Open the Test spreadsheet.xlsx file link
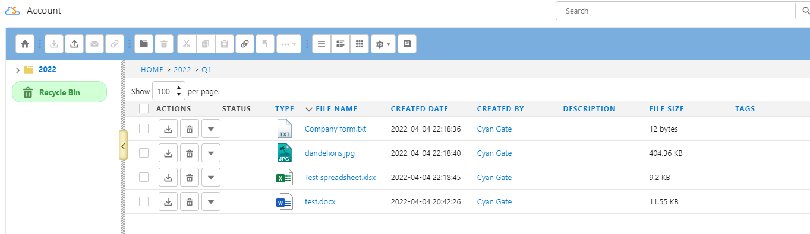The height and width of the screenshot is (234, 810). tap(340, 178)
